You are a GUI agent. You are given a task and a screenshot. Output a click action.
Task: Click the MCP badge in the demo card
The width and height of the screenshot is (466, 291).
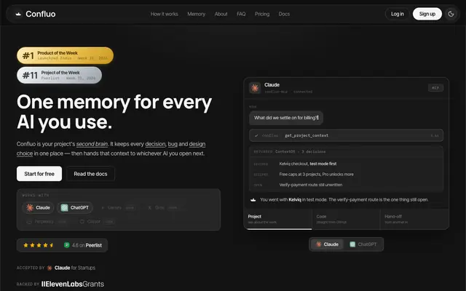[x=435, y=88]
